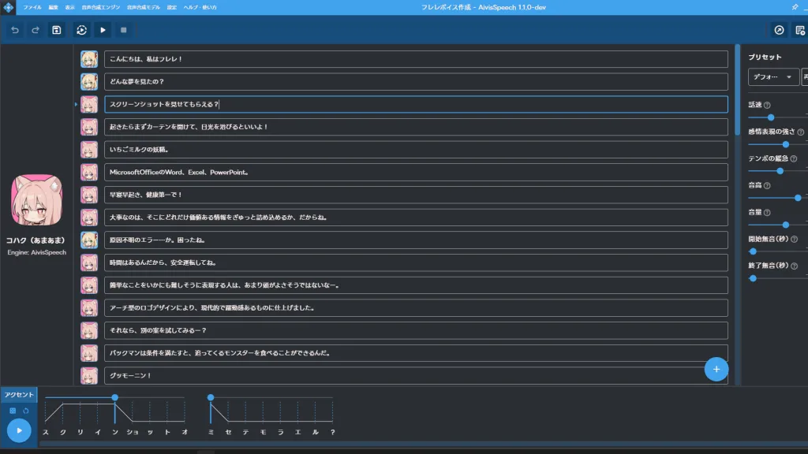The height and width of the screenshot is (454, 808).
Task: Play the accent phrase with the round play button
Action: (19, 430)
